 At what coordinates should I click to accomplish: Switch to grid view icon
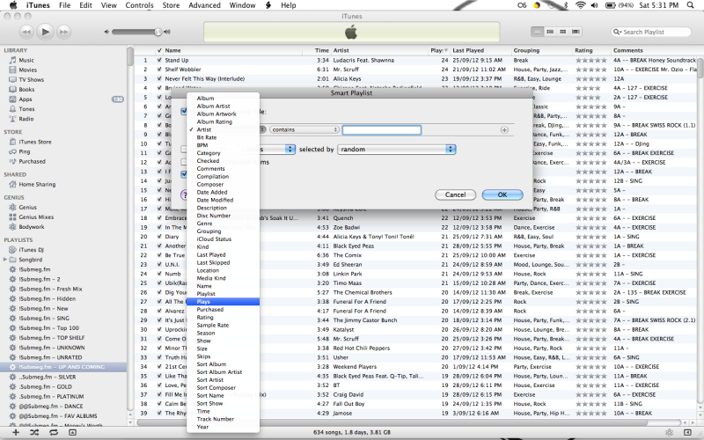pos(562,32)
